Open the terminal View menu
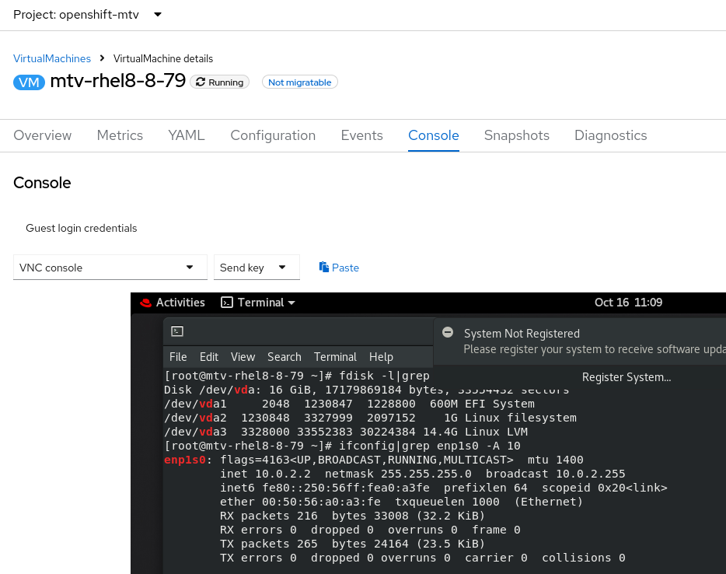Image resolution: width=726 pixels, height=574 pixels. tap(243, 357)
